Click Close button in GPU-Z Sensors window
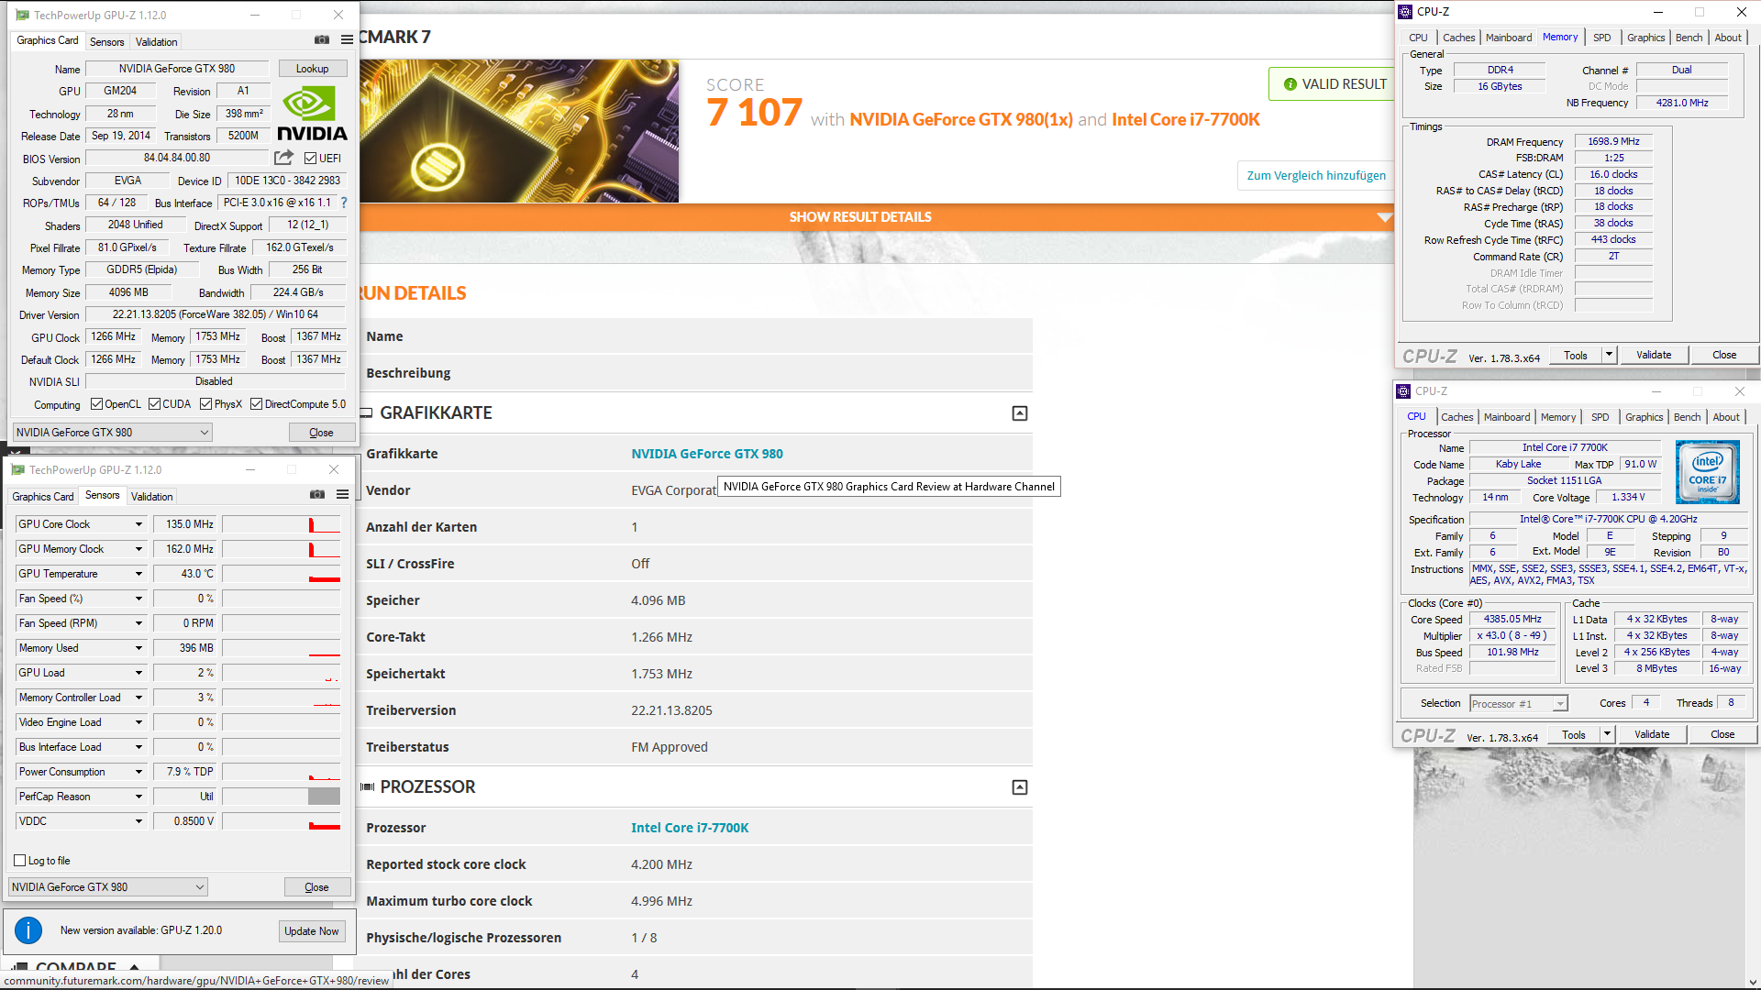 point(316,887)
